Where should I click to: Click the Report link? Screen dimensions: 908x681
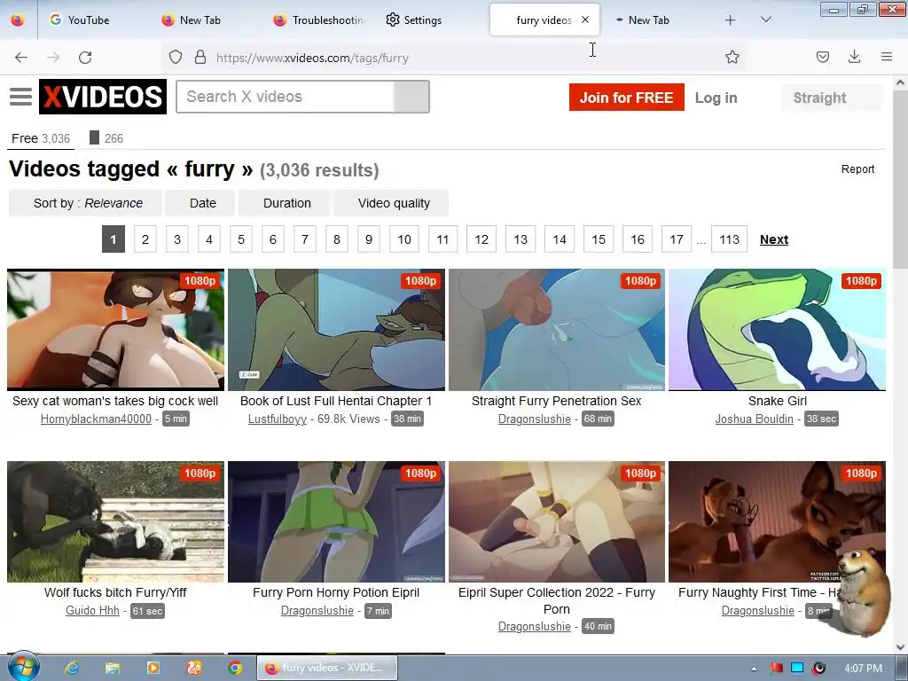coord(857,169)
